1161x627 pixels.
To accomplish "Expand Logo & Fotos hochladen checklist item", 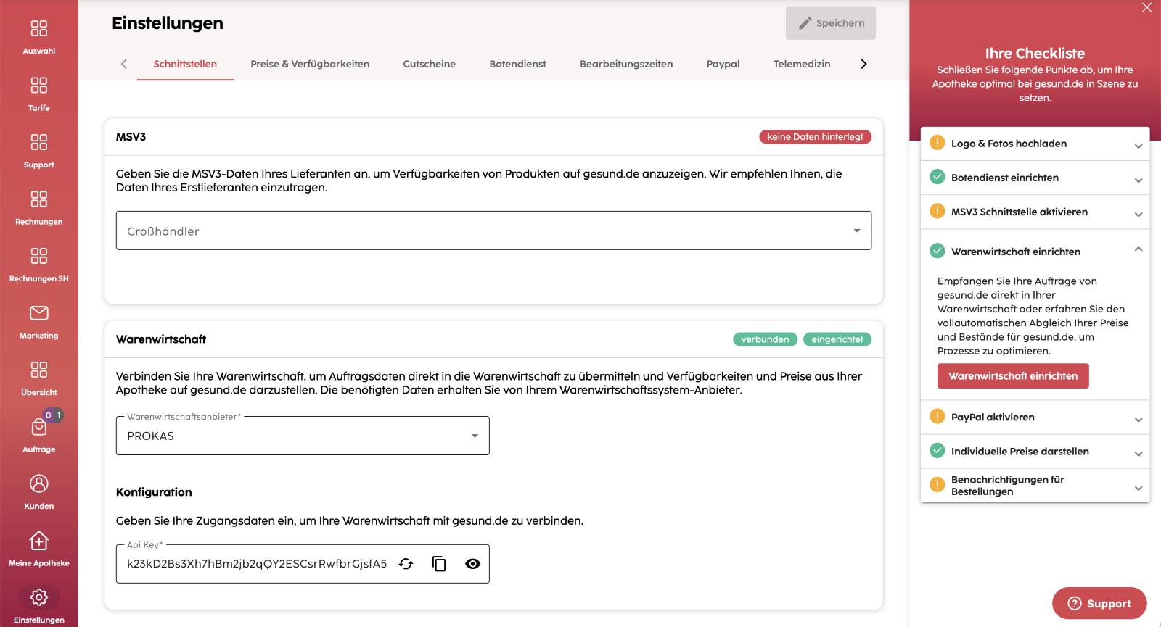I will click(x=1138, y=146).
